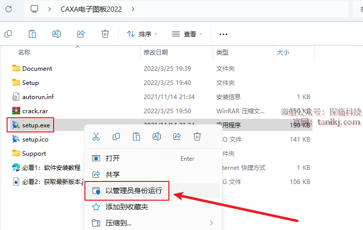Screen dimensions: 363x230
Task: Sort by the 名称 column header
Action: pyautogui.click(x=24, y=52)
